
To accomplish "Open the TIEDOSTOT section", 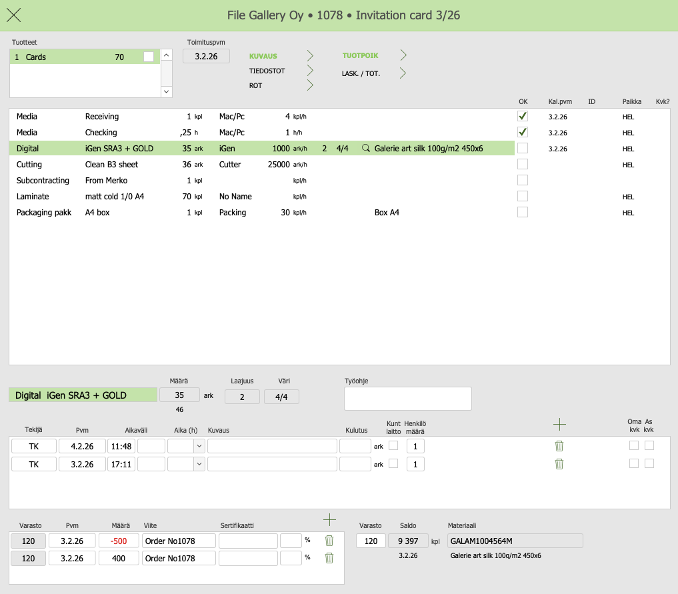I will tap(309, 71).
